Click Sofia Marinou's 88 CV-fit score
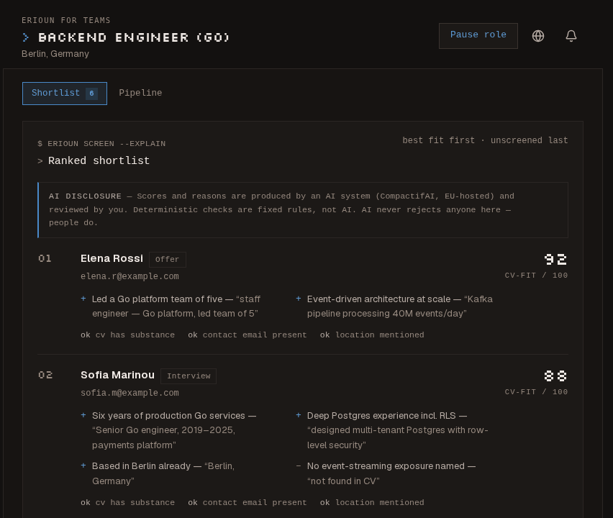The width and height of the screenshot is (613, 518). pyautogui.click(x=555, y=376)
